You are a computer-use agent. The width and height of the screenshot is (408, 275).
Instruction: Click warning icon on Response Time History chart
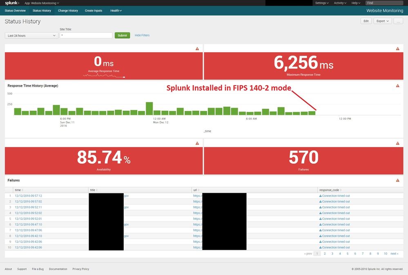click(x=398, y=86)
